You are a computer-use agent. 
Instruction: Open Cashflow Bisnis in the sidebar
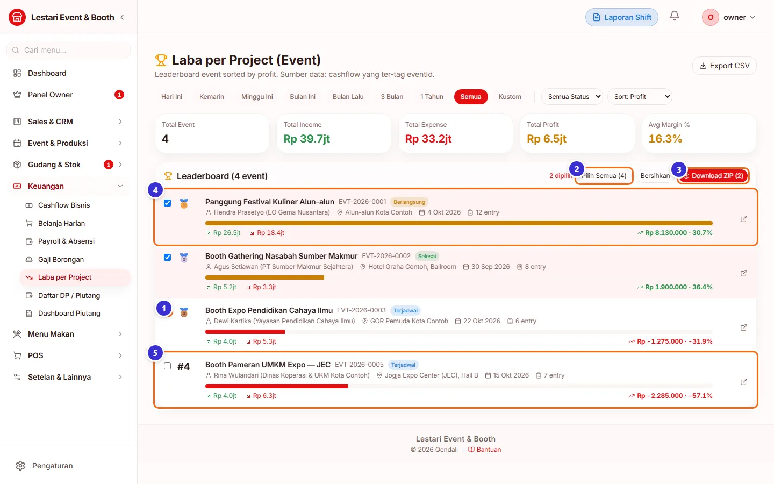pyautogui.click(x=75, y=205)
